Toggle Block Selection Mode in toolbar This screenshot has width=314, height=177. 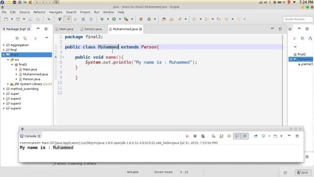coord(83,19)
